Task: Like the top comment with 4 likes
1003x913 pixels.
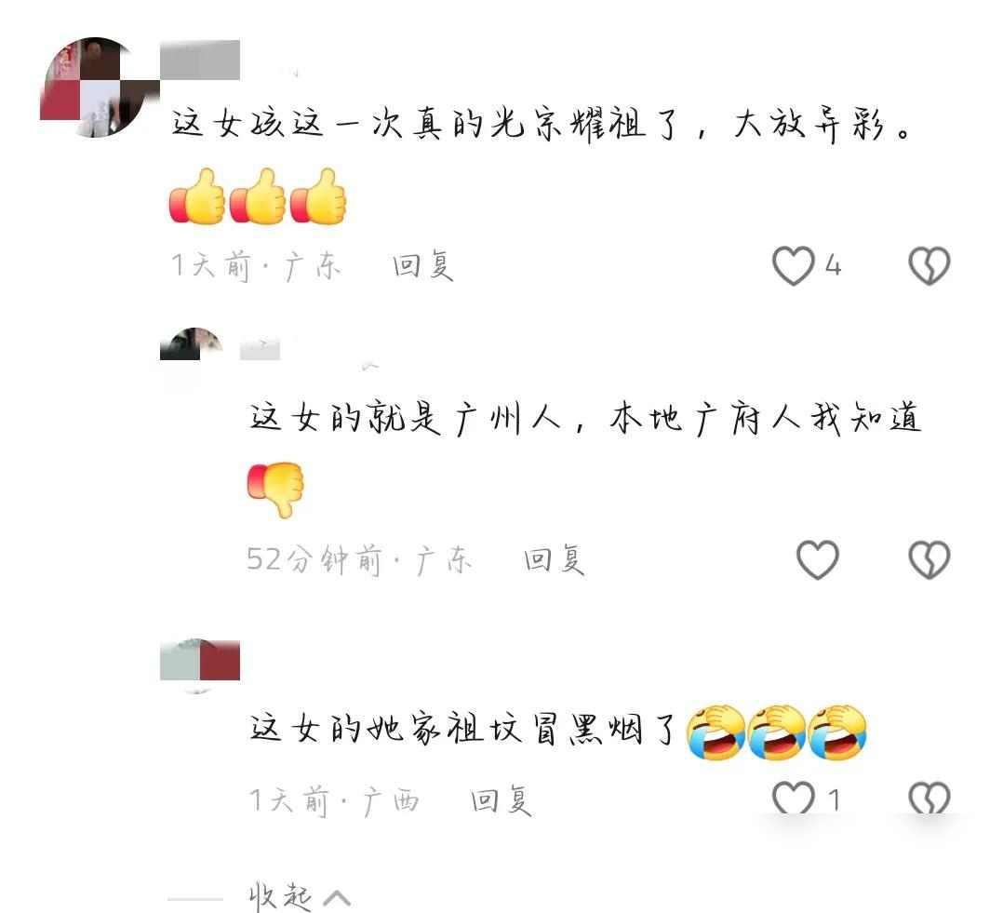Action: (793, 265)
